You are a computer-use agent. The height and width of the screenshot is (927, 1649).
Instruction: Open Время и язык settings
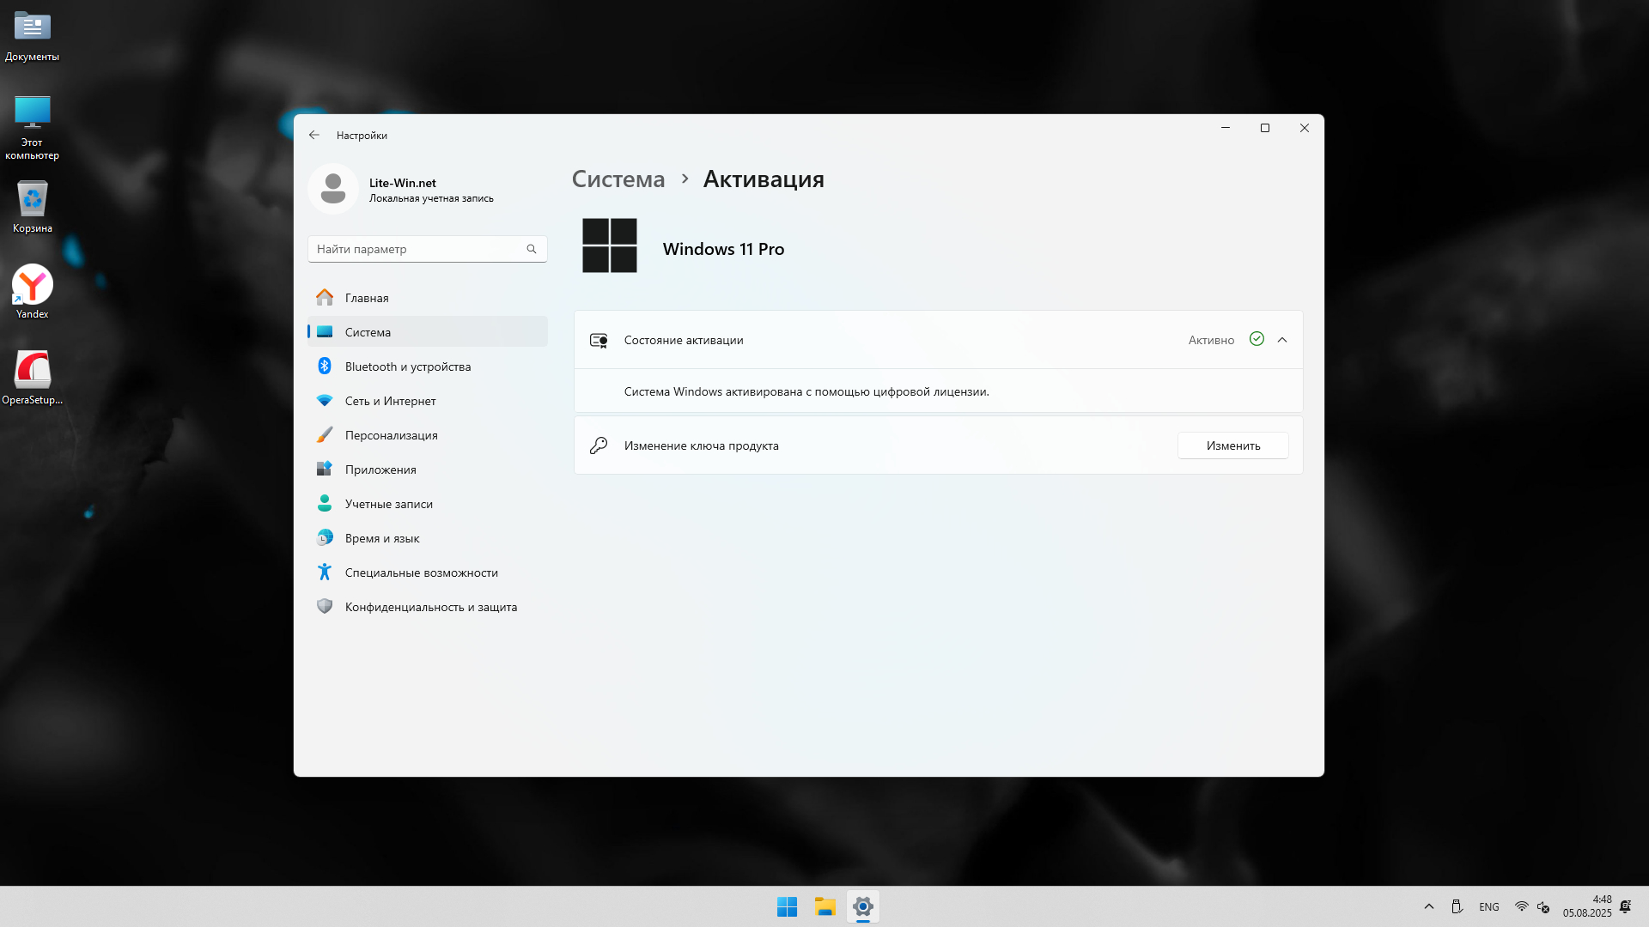(382, 538)
